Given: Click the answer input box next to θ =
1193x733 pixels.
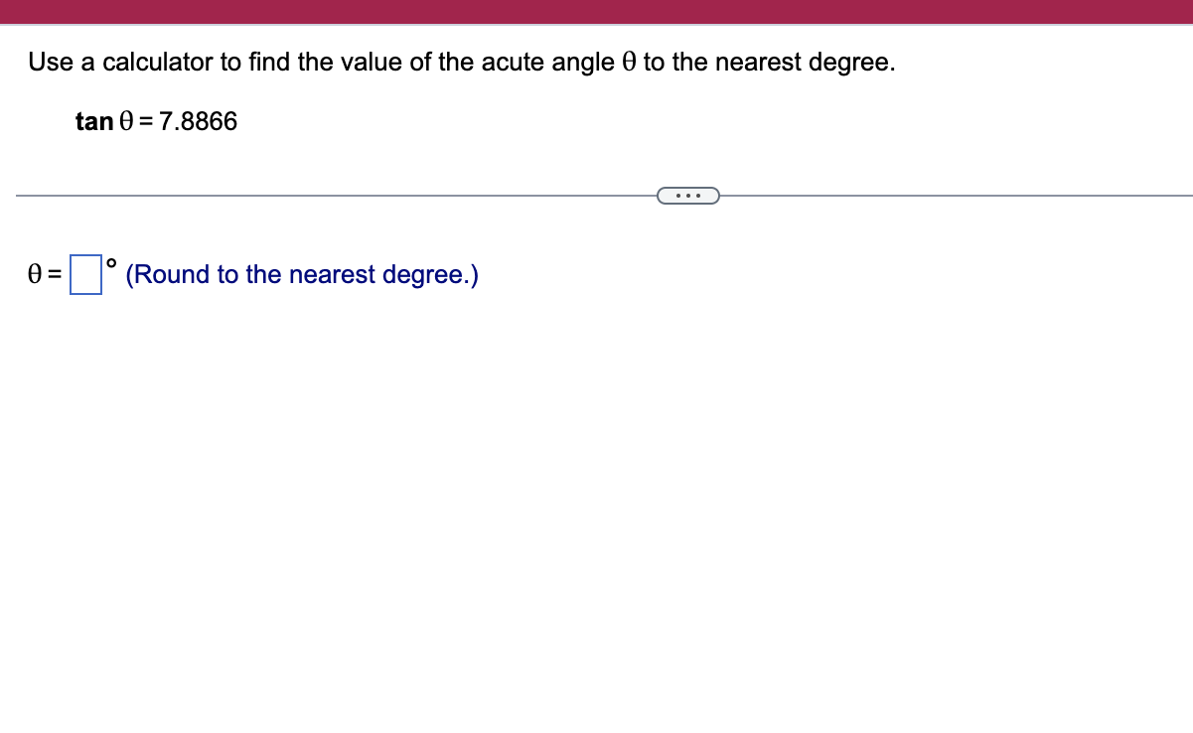Looking at the screenshot, I should [x=85, y=275].
